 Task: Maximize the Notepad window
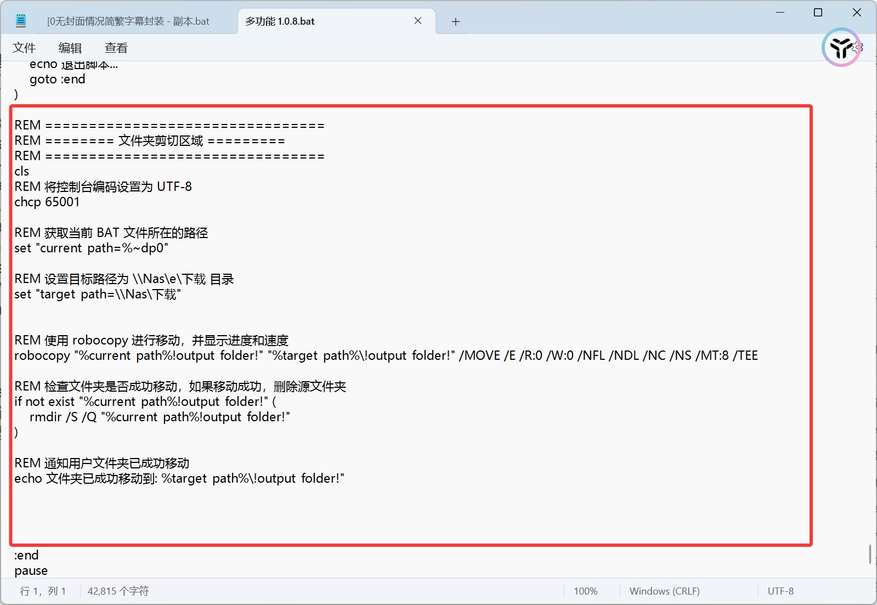tap(818, 12)
